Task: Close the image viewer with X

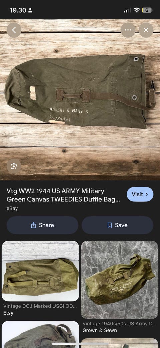Action: coord(146,30)
